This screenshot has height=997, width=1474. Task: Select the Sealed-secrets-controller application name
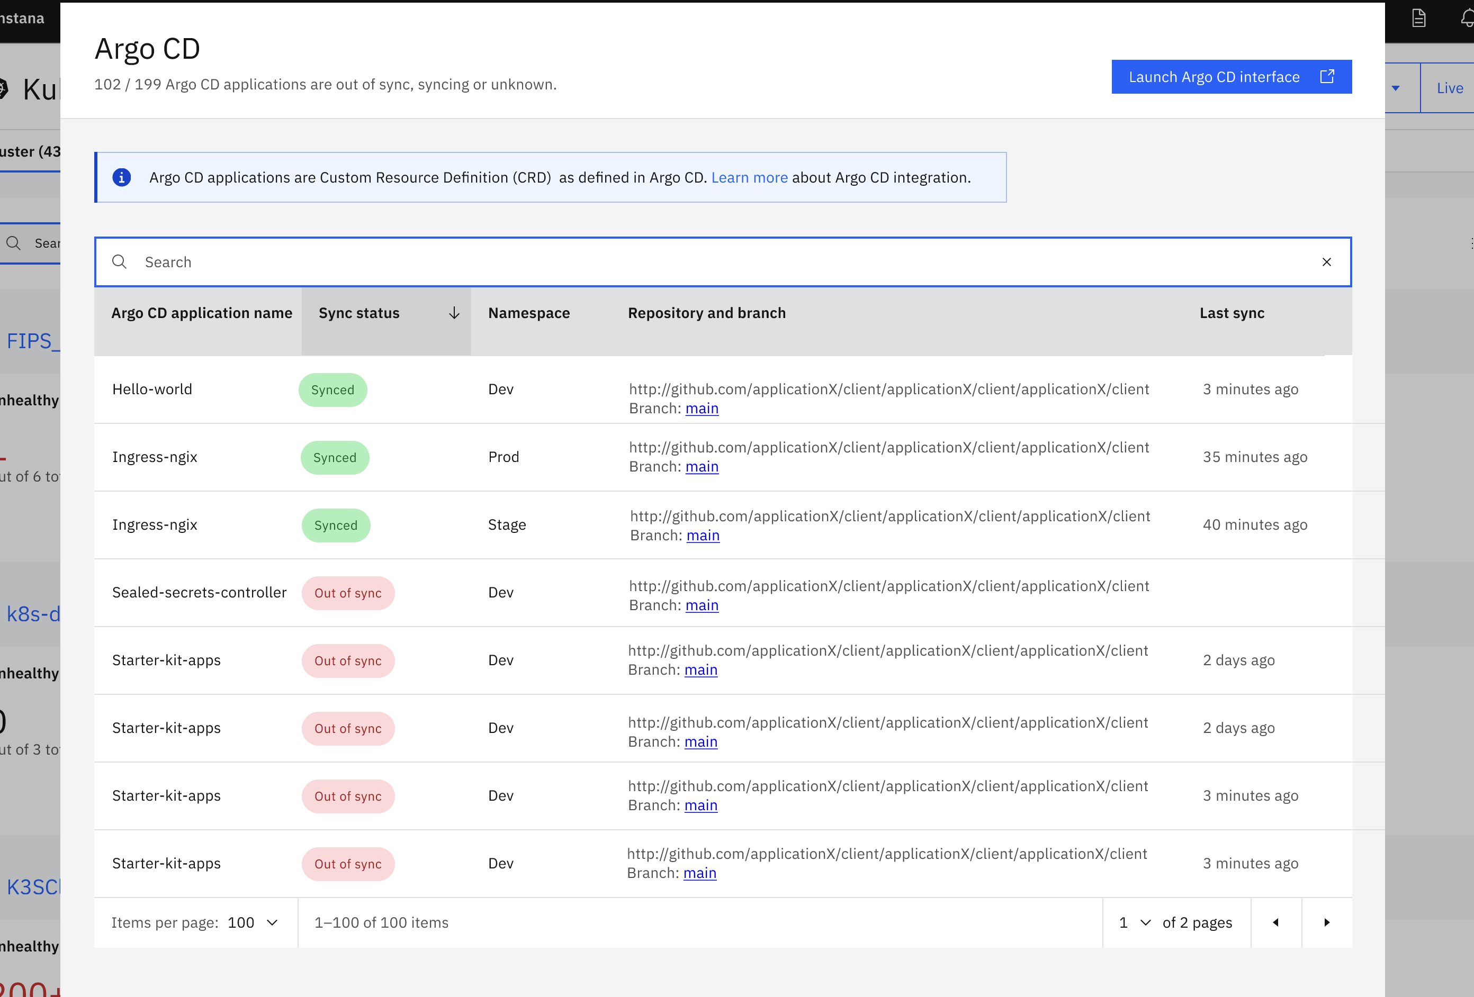pos(199,593)
